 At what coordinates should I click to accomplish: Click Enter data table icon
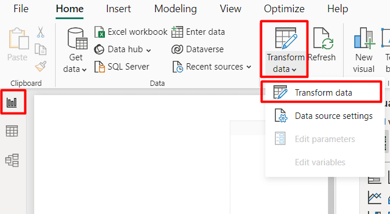[x=177, y=32]
